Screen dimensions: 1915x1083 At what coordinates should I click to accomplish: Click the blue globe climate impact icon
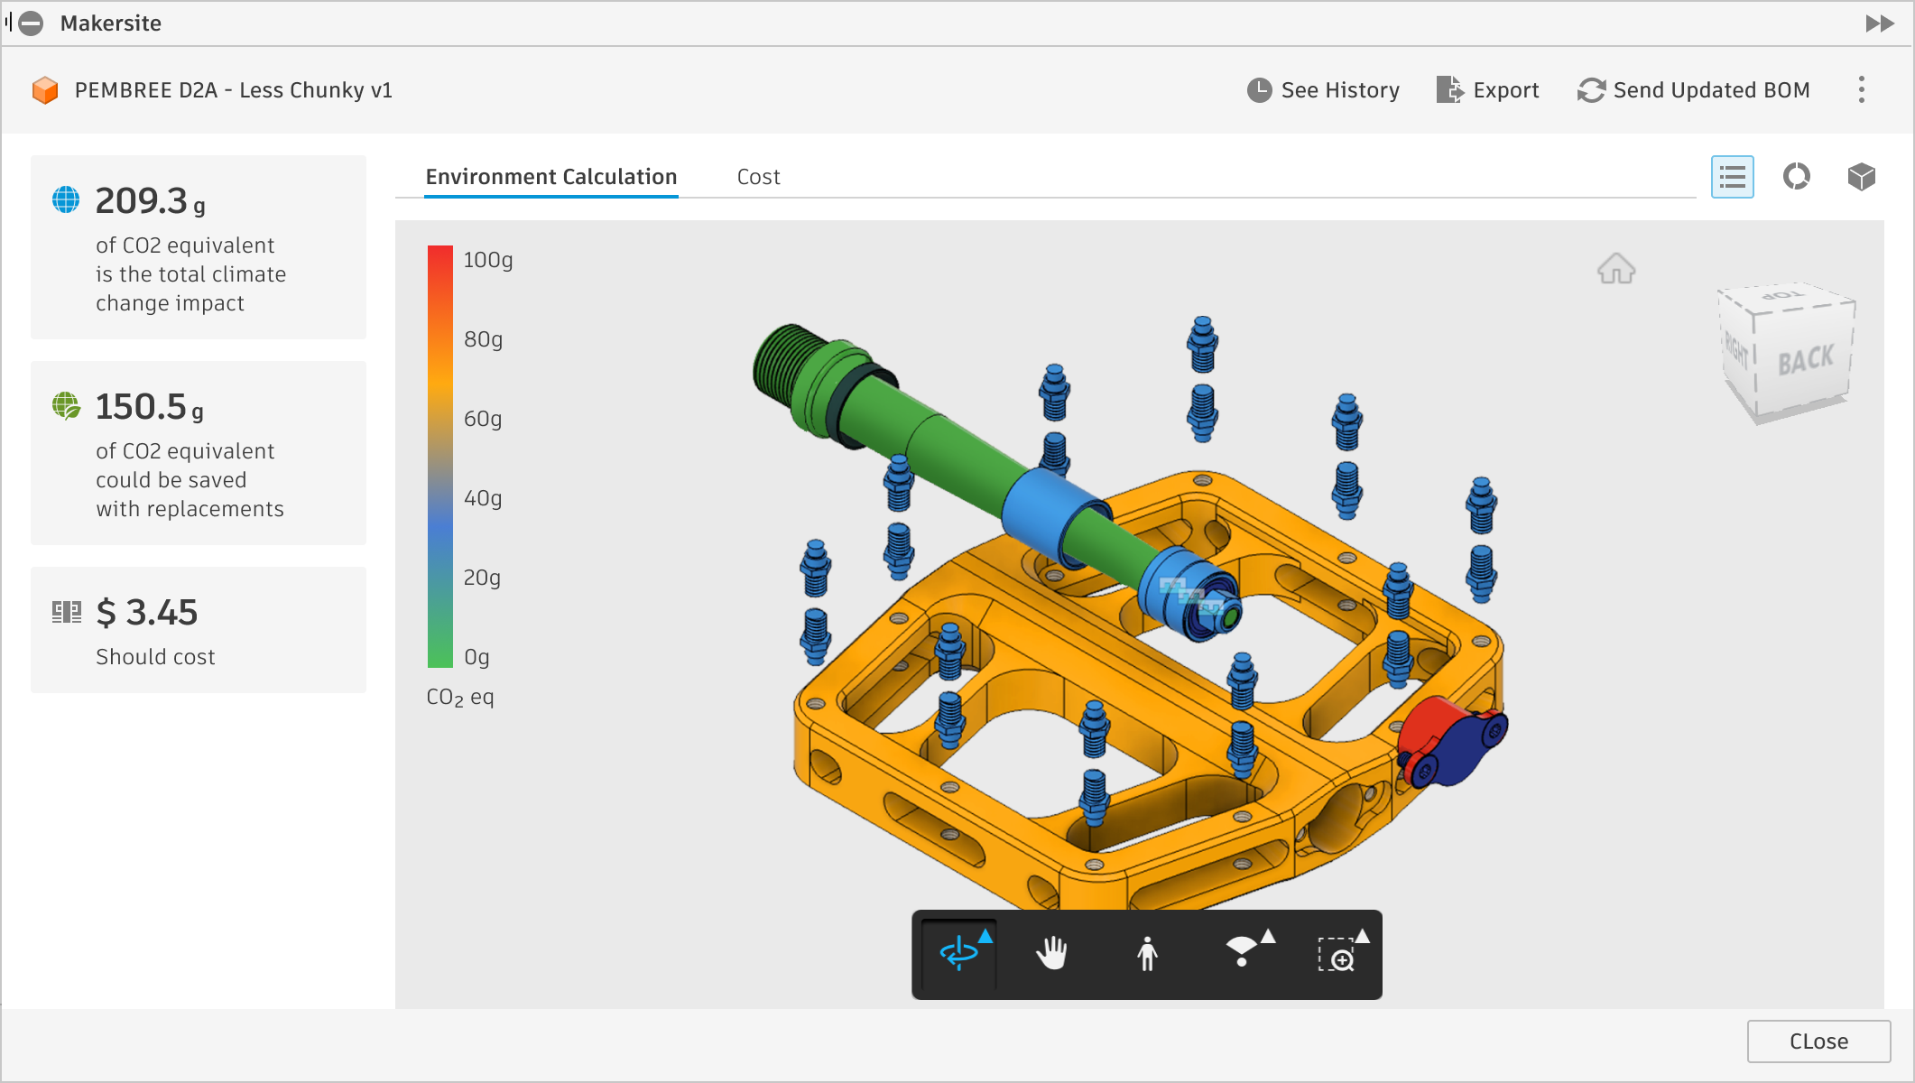(66, 200)
